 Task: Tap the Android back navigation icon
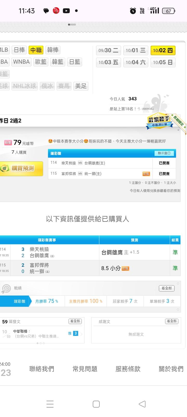click(x=142, y=404)
